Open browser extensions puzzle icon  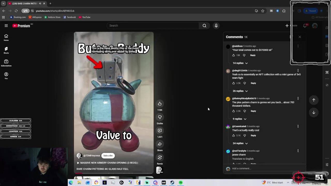[x=284, y=11]
